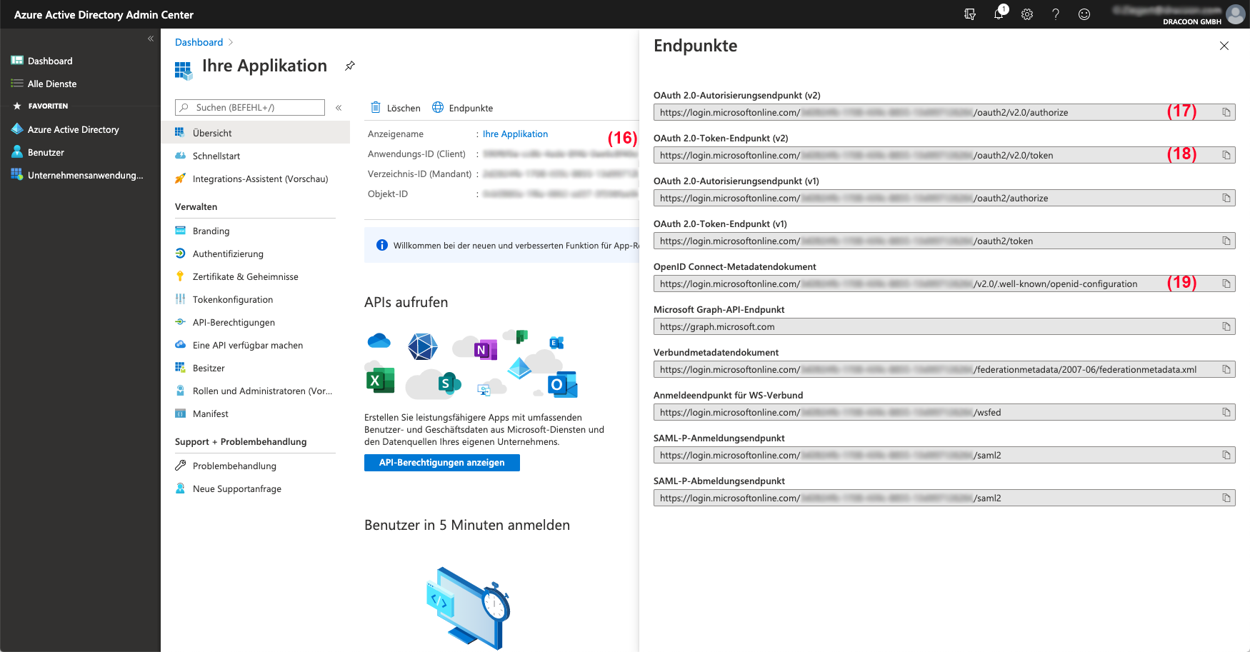The width and height of the screenshot is (1250, 652).
Task: Copy OAuth 2.0-Autorisierungsendpunkt (v1) URL
Action: tap(1226, 198)
